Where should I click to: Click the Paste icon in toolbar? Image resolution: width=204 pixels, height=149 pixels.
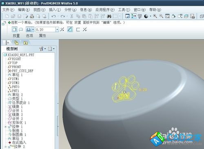(84, 16)
